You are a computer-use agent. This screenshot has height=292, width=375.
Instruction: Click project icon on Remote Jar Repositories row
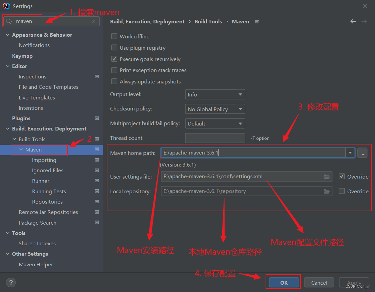click(x=97, y=212)
